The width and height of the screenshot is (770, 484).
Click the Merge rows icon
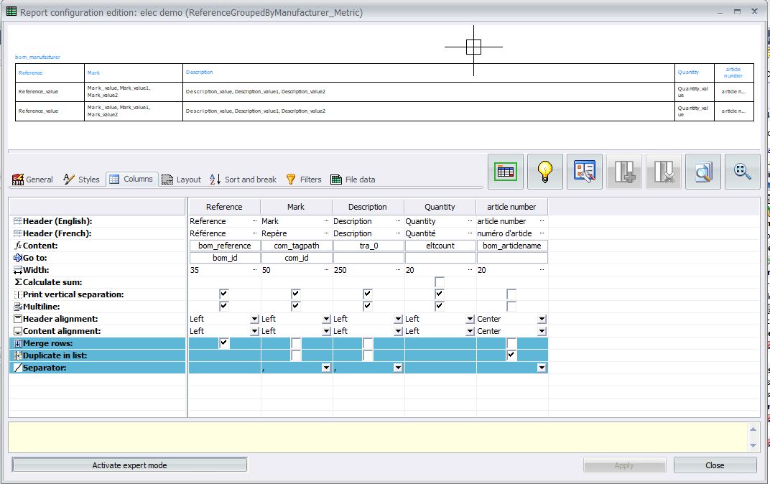(18, 343)
